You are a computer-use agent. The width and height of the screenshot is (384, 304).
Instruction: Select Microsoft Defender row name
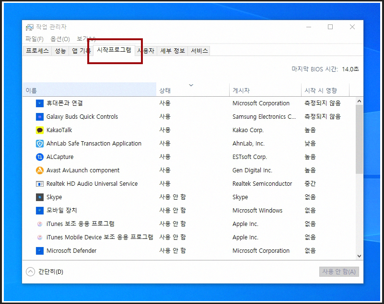point(71,251)
